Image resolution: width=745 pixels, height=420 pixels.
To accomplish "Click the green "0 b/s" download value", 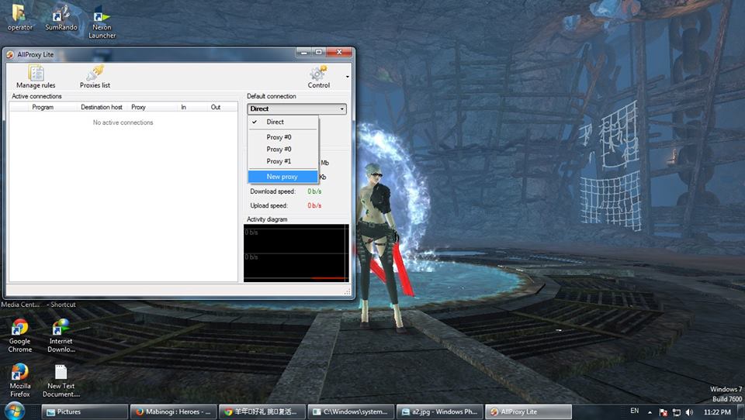I will [314, 191].
